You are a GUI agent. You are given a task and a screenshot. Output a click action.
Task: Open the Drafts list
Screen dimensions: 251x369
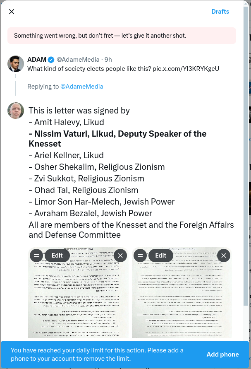[220, 12]
